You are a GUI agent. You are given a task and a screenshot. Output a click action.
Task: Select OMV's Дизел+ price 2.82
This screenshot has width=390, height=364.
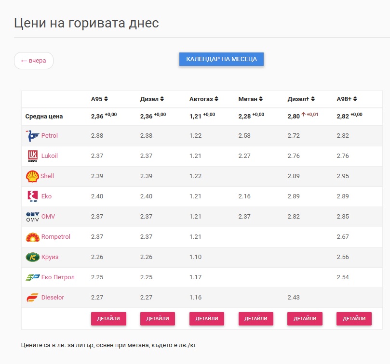coord(294,216)
